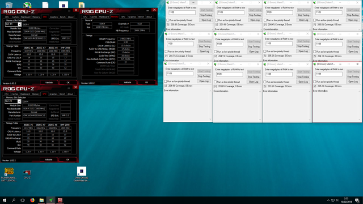Expand the Slot #4 memory slot dropdown
Screen dimensions: 363x204
point(19,24)
